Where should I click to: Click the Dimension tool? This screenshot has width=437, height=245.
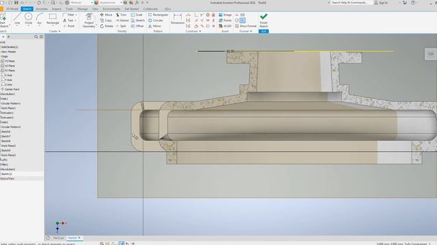(x=178, y=20)
